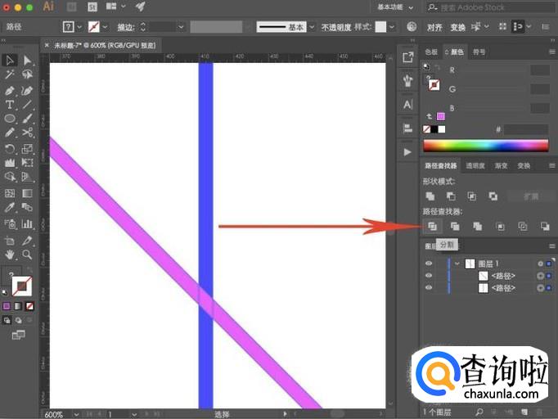Click the 对齐 align button in control bar
Viewport: 558px width, 419px height.
coord(434,27)
